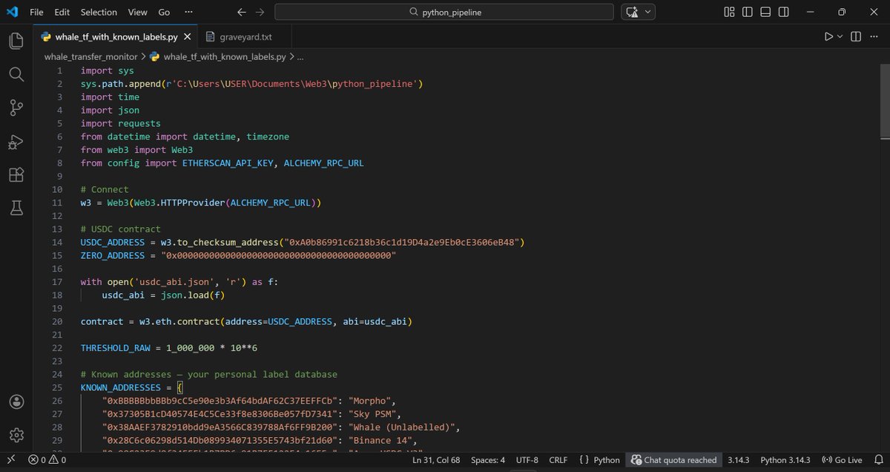Click the python_pipeline search box
Viewport: 890px width, 472px height.
click(444, 12)
